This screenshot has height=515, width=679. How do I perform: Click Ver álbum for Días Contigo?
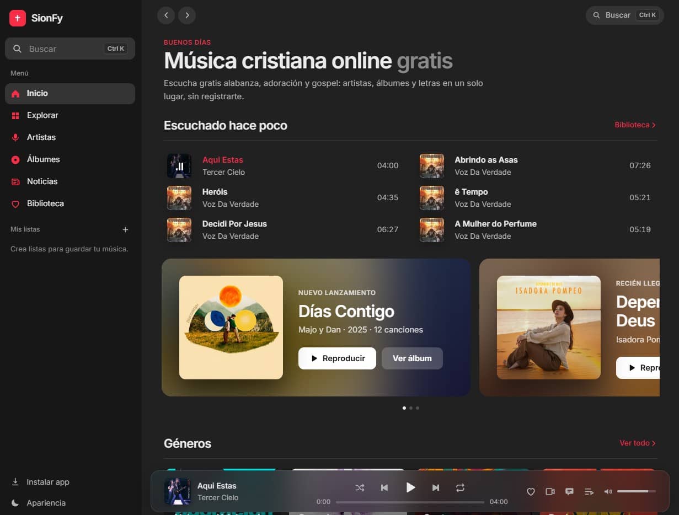pos(412,358)
